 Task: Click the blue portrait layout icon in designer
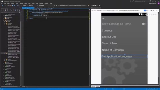pos(145,10)
